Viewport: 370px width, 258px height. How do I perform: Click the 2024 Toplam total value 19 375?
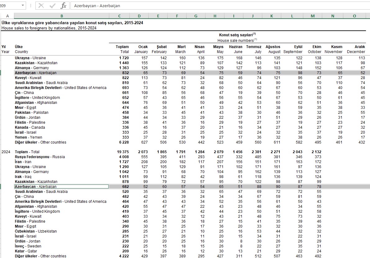123,152
